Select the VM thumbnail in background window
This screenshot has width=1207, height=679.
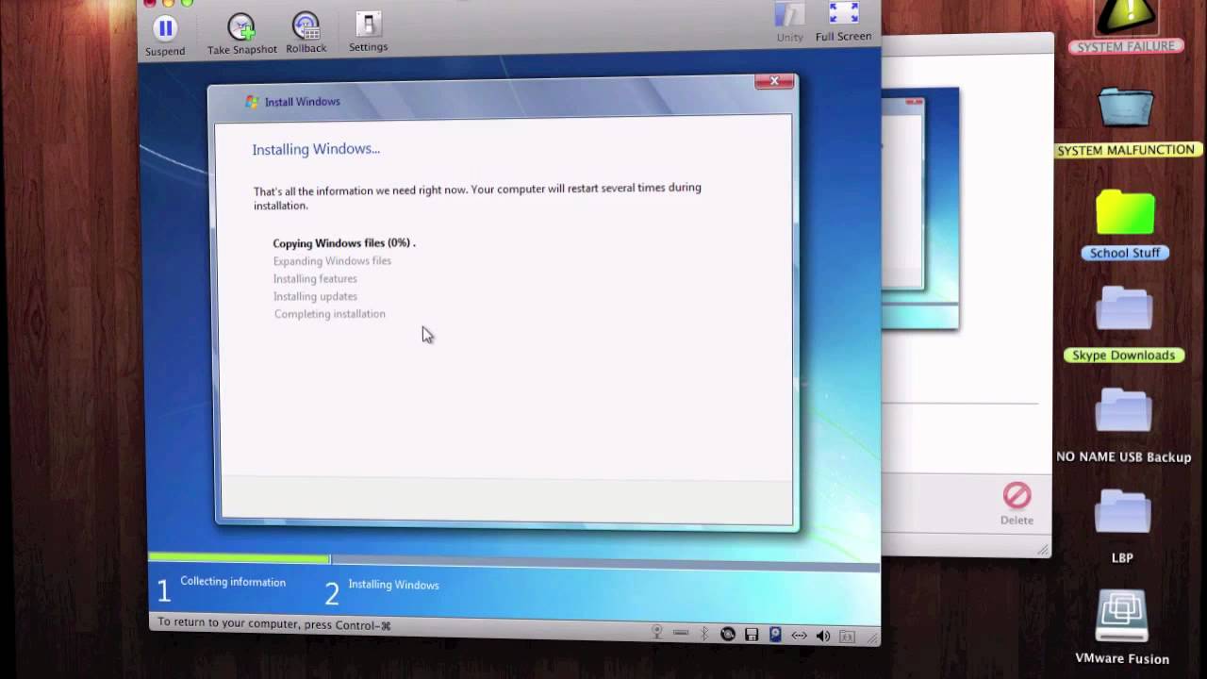(x=919, y=207)
